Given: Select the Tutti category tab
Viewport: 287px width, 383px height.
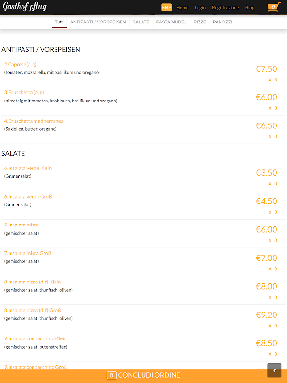Looking at the screenshot, I should point(59,22).
